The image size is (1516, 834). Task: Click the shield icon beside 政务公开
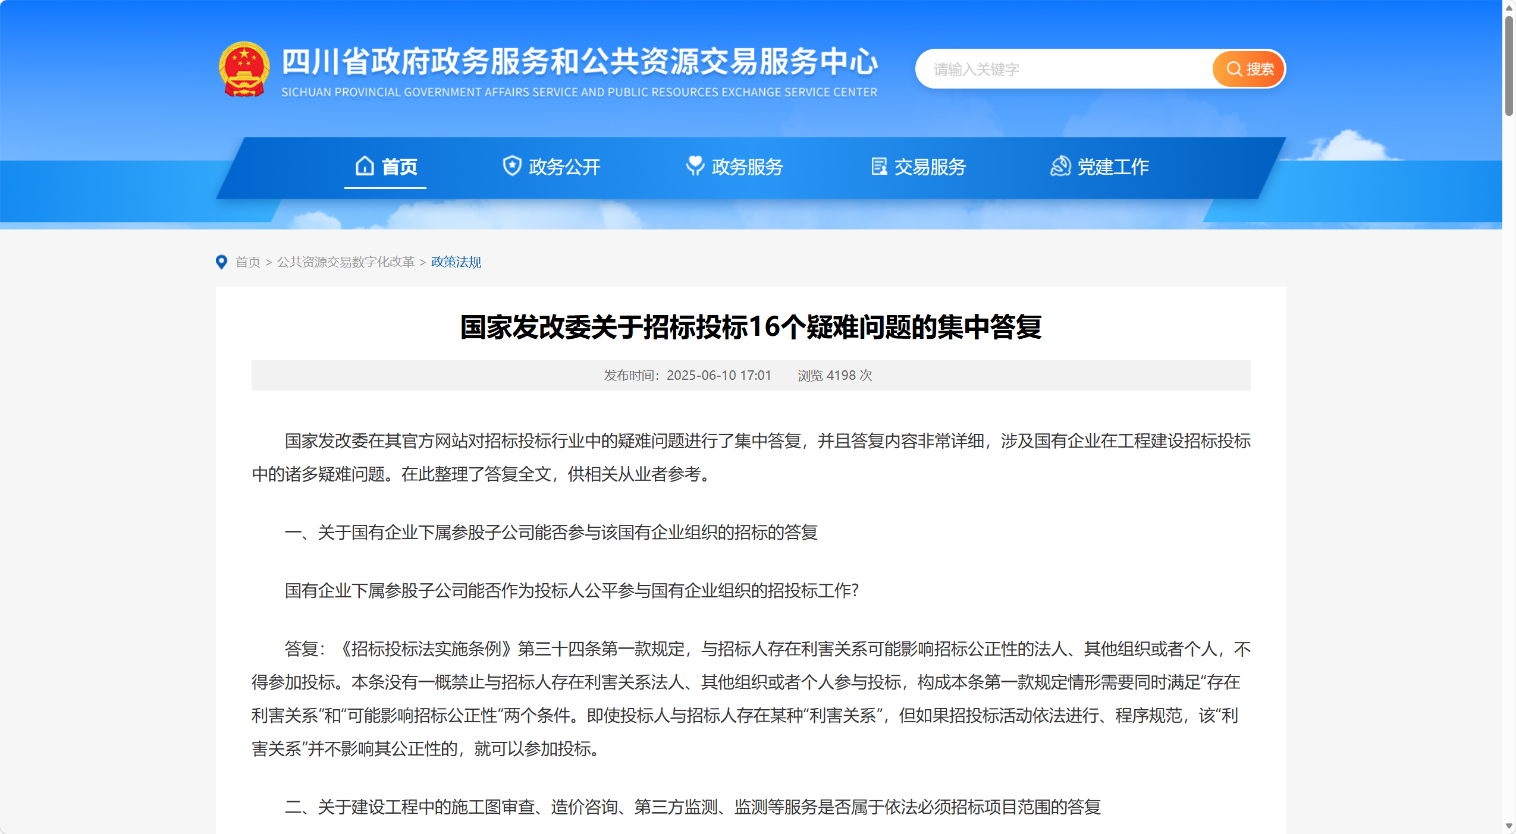pos(511,166)
